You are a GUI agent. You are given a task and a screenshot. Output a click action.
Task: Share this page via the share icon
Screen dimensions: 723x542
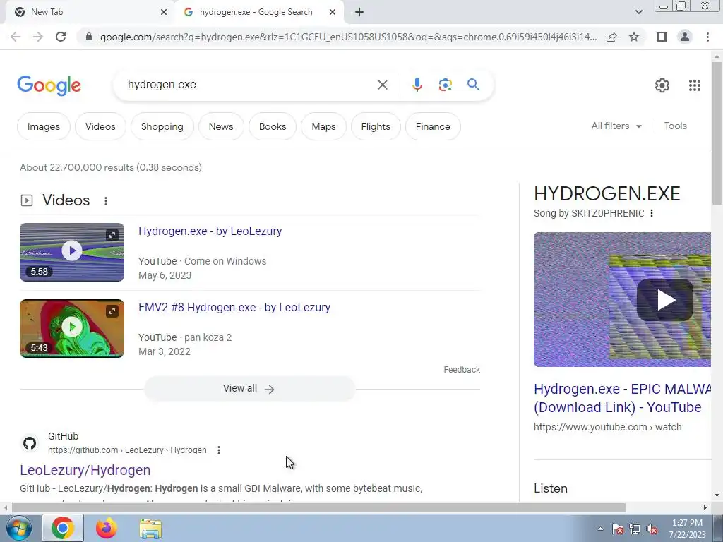pos(611,37)
